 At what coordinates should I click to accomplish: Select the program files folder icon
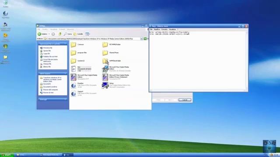click(73, 53)
